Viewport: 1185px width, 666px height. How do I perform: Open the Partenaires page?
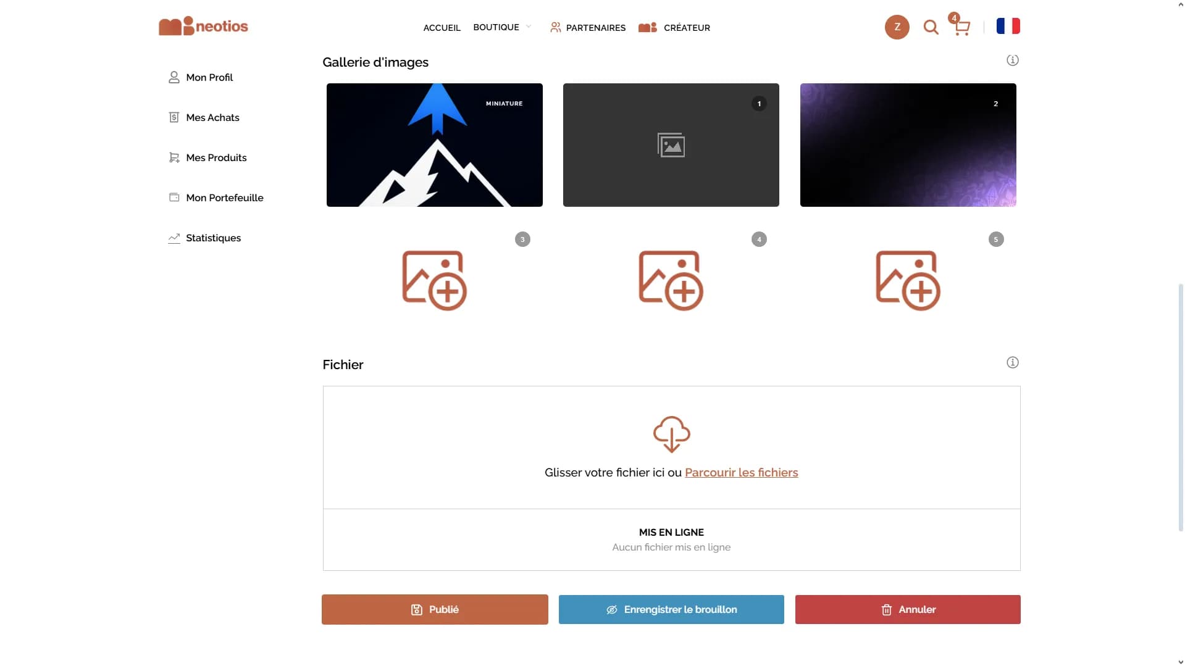[x=595, y=28]
